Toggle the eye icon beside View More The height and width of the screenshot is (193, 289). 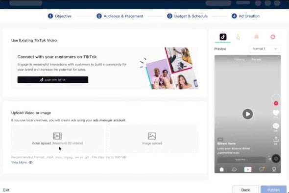(30, 163)
